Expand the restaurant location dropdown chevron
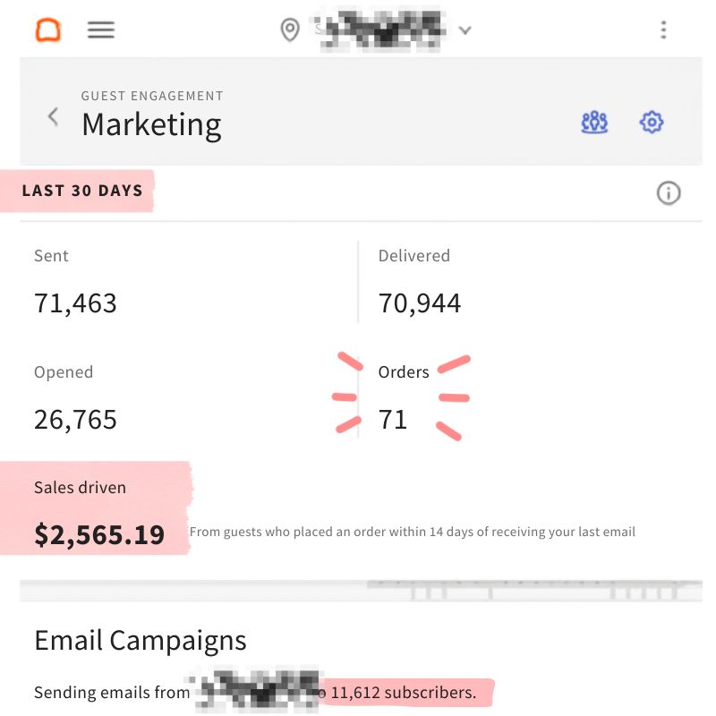This screenshot has width=716, height=716. [465, 30]
